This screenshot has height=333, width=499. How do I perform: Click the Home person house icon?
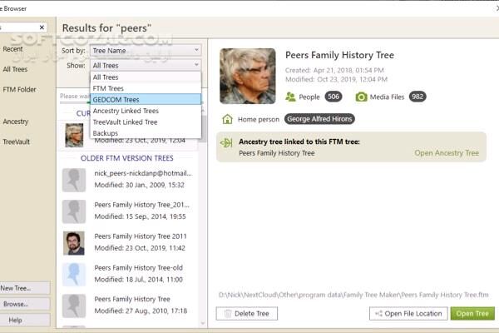pyautogui.click(x=227, y=119)
